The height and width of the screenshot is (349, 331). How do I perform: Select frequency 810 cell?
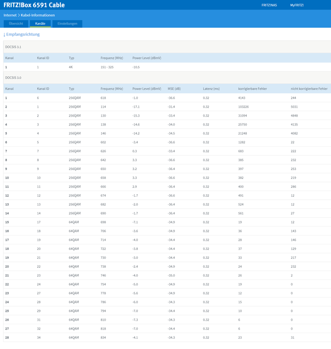click(103, 320)
